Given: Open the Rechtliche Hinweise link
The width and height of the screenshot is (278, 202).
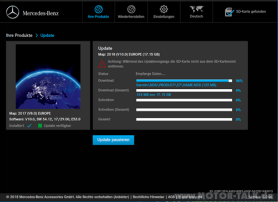Looking at the screenshot, I should (x=148, y=197).
